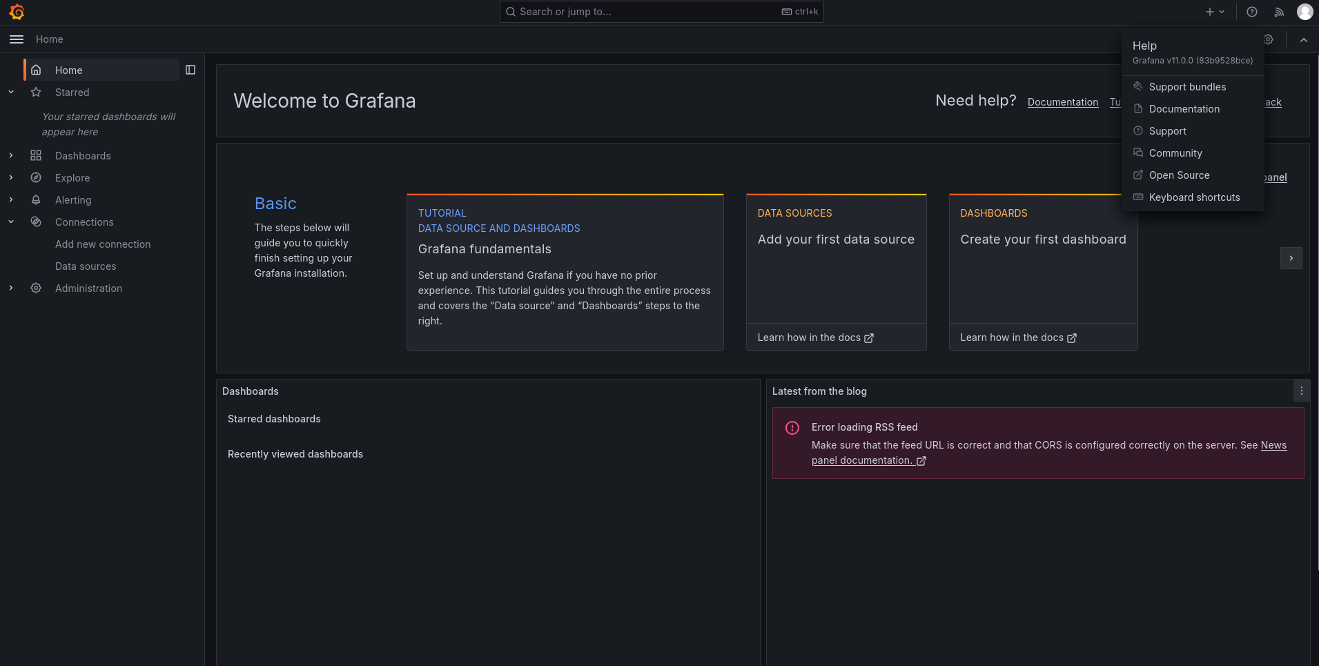
Task: Open Dashboards in the sidebar
Action: point(83,156)
